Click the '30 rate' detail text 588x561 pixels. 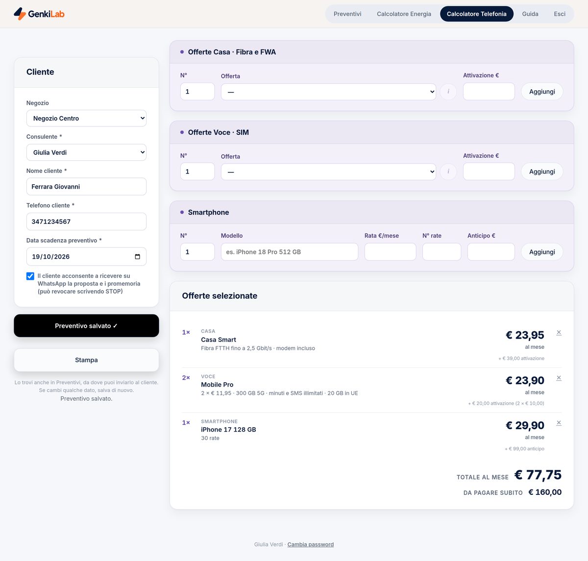click(210, 439)
